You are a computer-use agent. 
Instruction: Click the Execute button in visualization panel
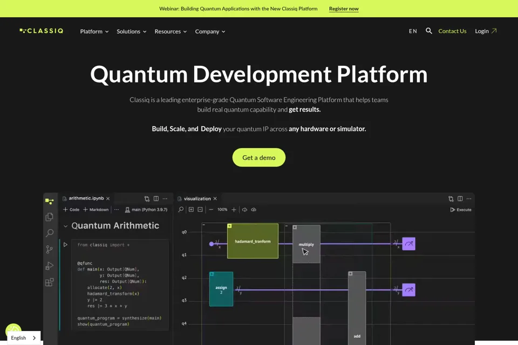pos(460,210)
